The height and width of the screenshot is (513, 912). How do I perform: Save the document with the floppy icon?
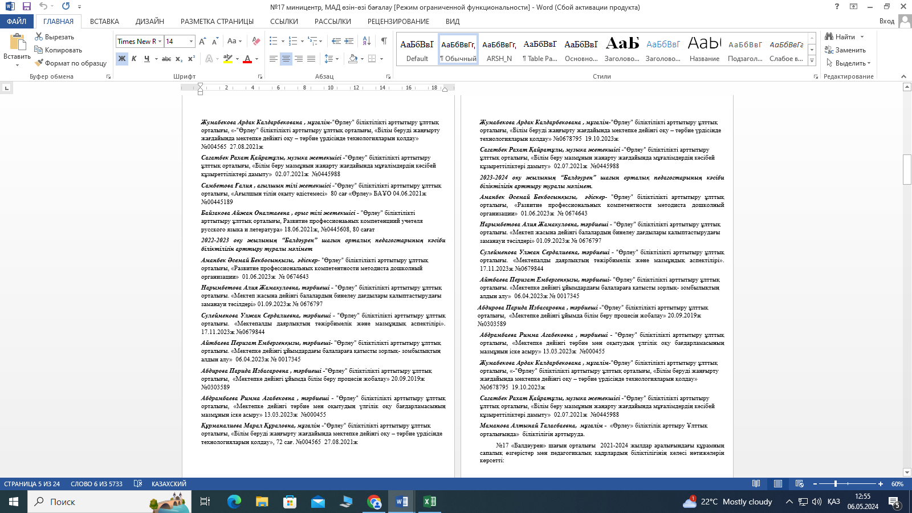pyautogui.click(x=26, y=6)
